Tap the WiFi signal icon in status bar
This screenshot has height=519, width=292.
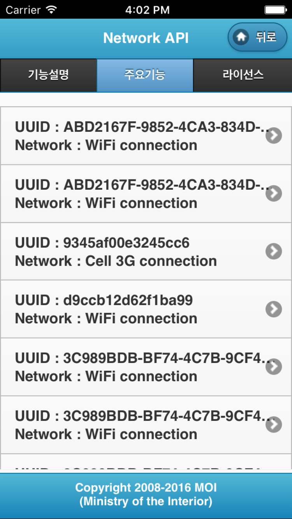(x=51, y=9)
